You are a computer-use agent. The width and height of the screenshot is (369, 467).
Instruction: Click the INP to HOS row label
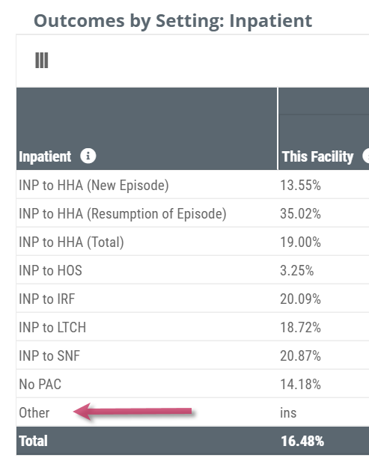coord(50,270)
